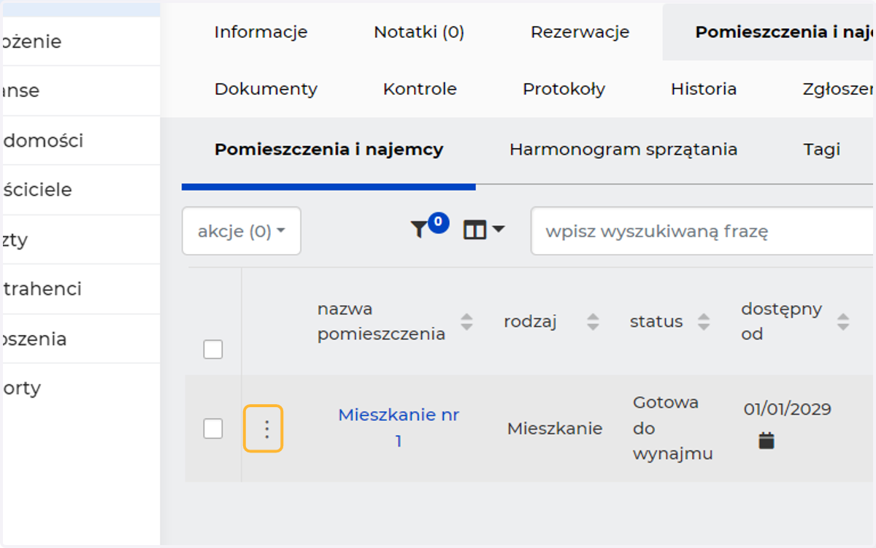Tick the select-all checkbox in table header
This screenshot has width=876, height=548.
coord(213,350)
